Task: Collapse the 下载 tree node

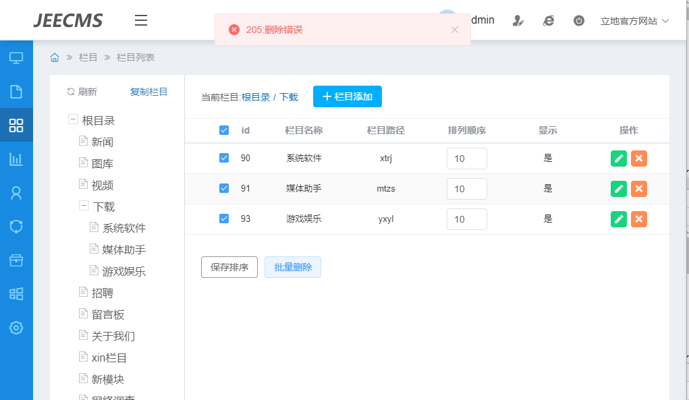Action: (x=84, y=206)
